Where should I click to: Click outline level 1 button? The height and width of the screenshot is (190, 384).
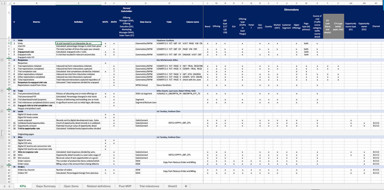tap(1, 3)
